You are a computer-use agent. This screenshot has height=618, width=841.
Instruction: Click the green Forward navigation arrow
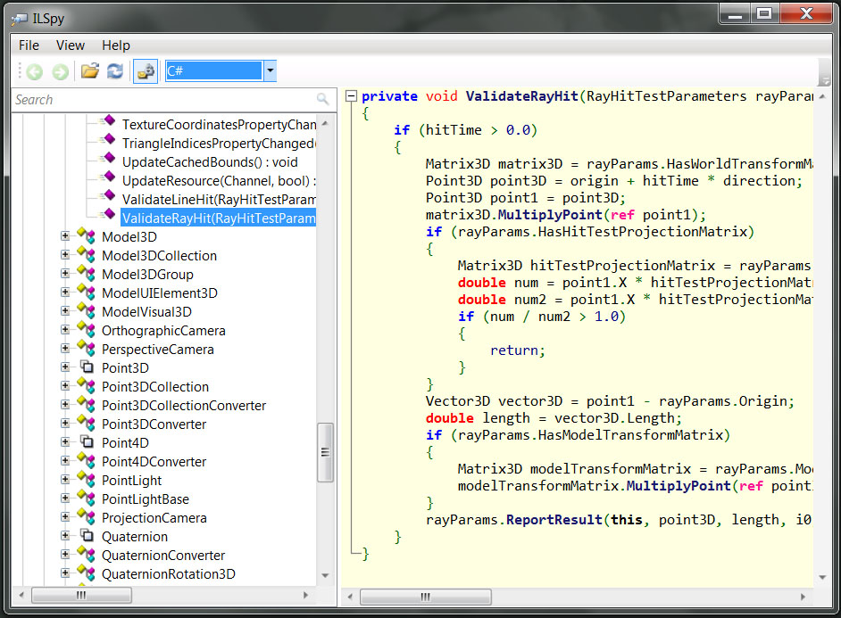pos(60,71)
